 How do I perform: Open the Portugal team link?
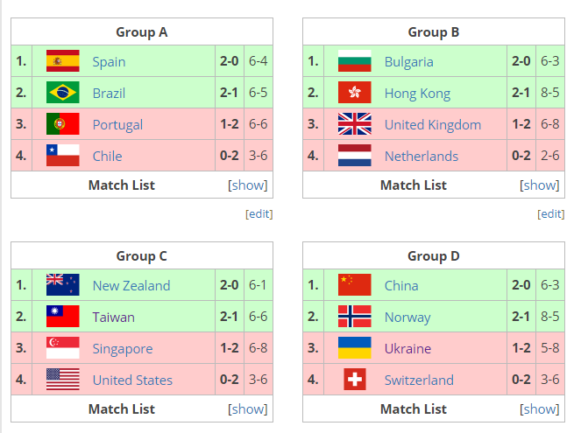coord(117,124)
